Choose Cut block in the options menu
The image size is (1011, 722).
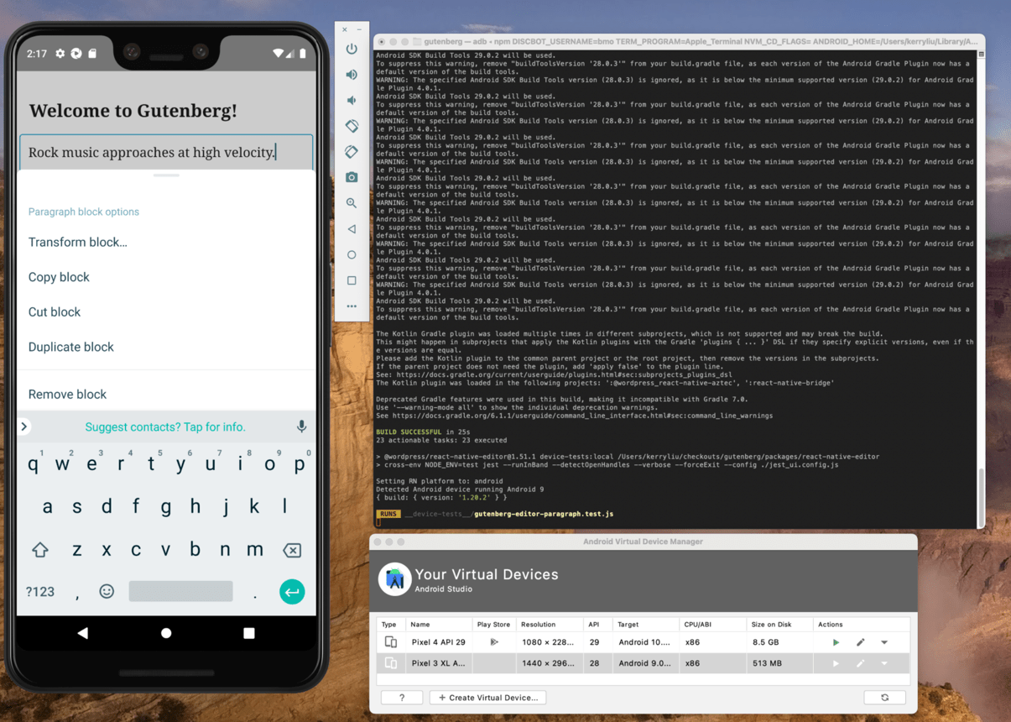(54, 311)
